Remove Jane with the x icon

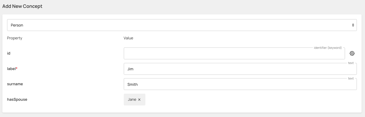coord(139,100)
